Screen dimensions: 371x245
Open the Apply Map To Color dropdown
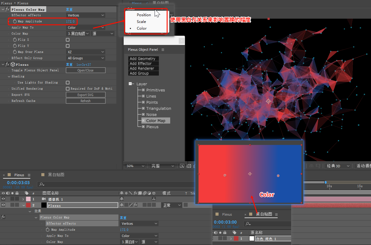[86, 28]
